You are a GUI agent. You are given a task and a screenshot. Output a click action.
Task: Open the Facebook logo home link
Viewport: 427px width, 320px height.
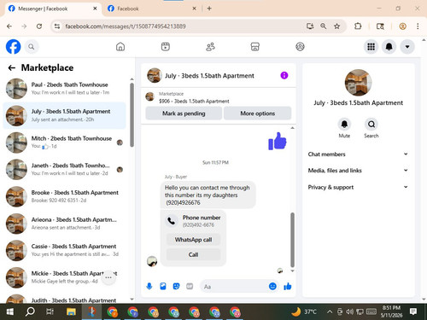pyautogui.click(x=13, y=47)
